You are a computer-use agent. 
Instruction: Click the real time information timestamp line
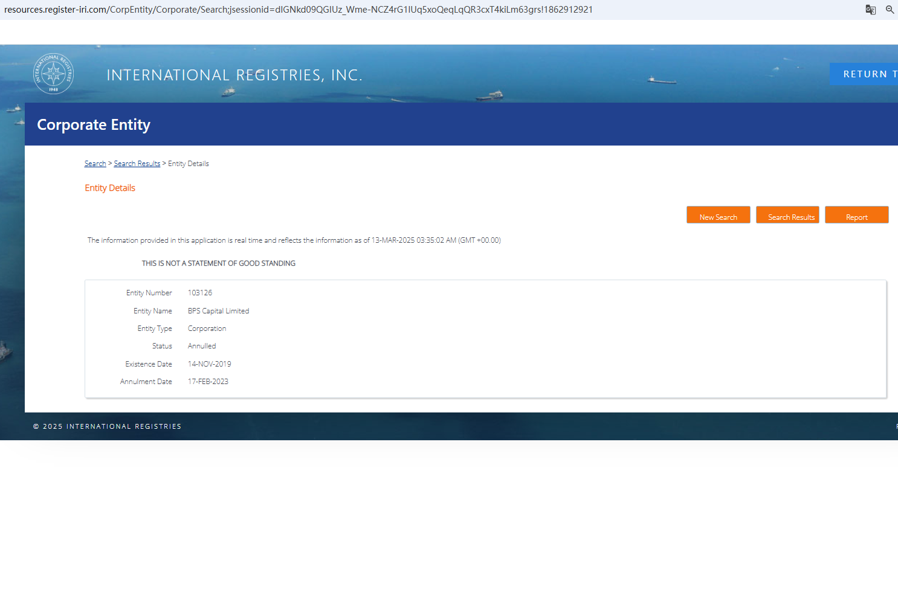294,240
